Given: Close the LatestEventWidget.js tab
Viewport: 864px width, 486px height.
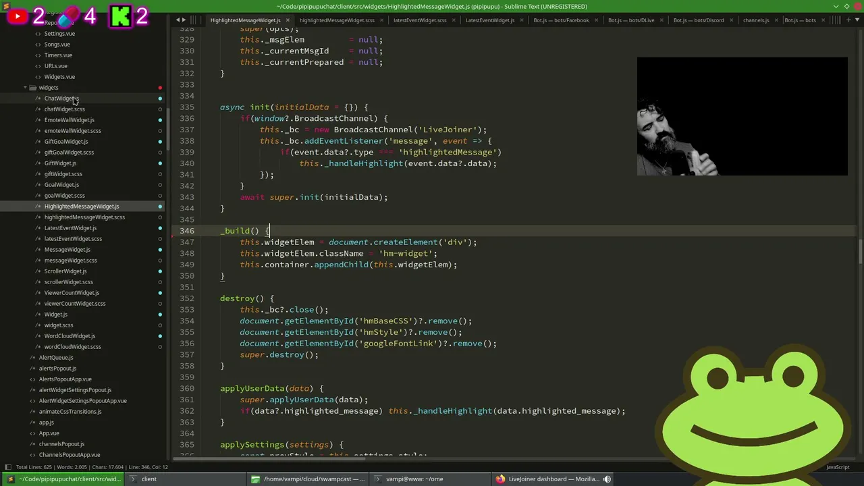Looking at the screenshot, I should [x=521, y=20].
